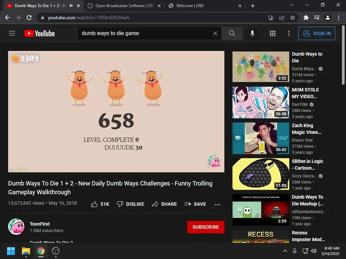Click the taskbar microphone tray icon

pyautogui.click(x=295, y=251)
